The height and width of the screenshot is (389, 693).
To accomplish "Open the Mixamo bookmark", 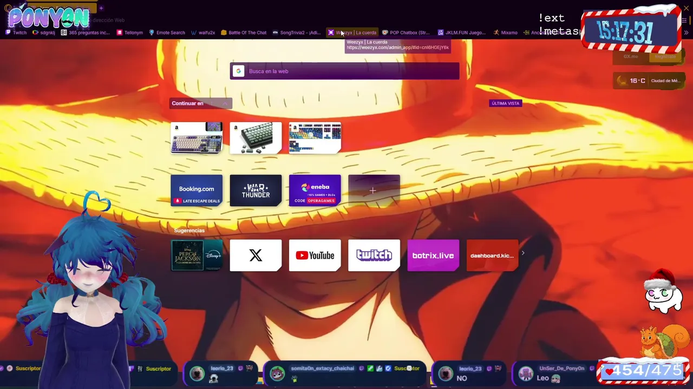I will [x=506, y=32].
